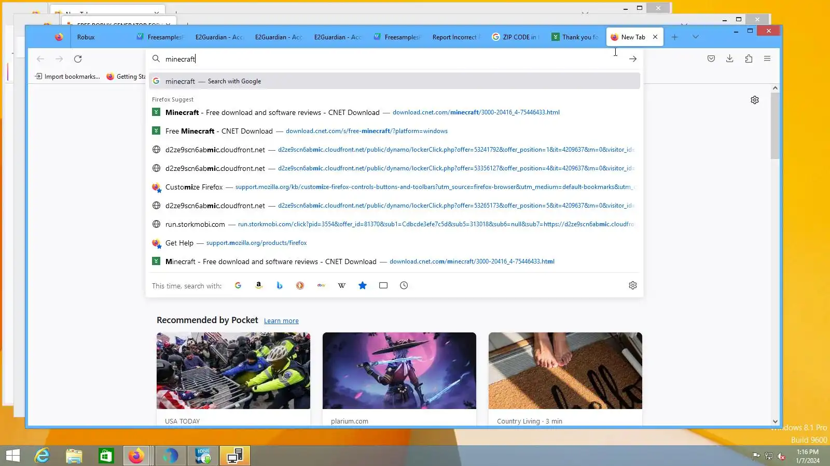Open cloudfront suggestion with offer=53241792
The width and height of the screenshot is (830, 466).
(394, 150)
